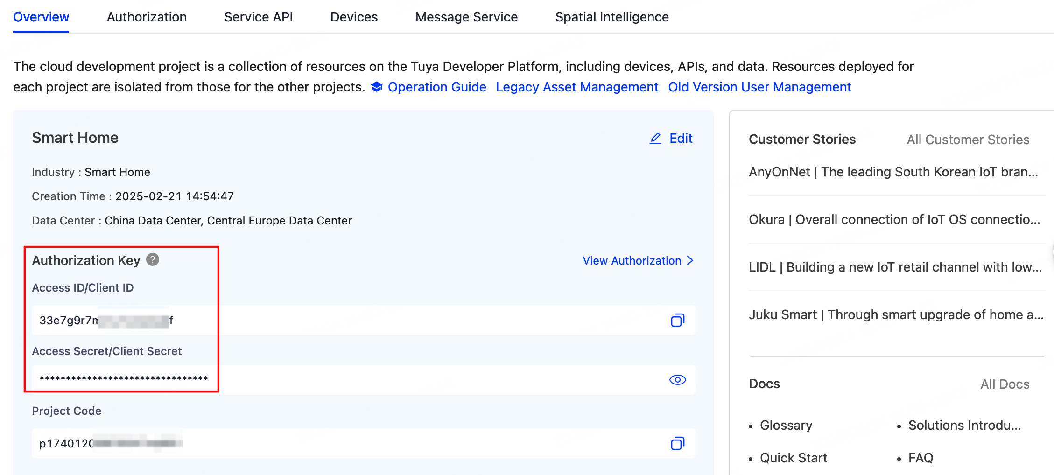Viewport: 1054px width, 475px height.
Task: Open the Quick Start doc
Action: 794,458
